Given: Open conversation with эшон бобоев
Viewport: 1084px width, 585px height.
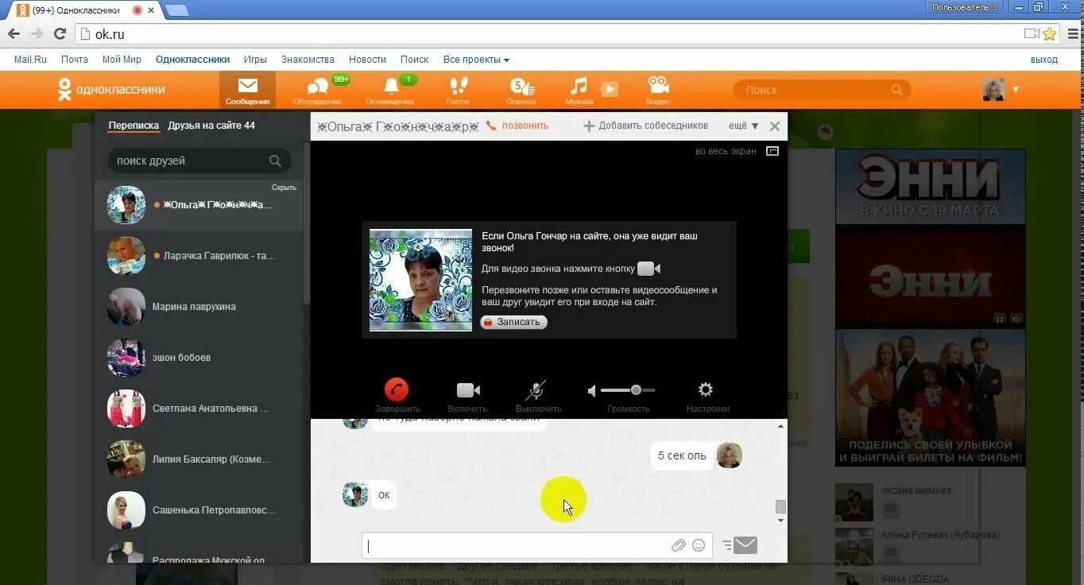Looking at the screenshot, I should point(199,358).
